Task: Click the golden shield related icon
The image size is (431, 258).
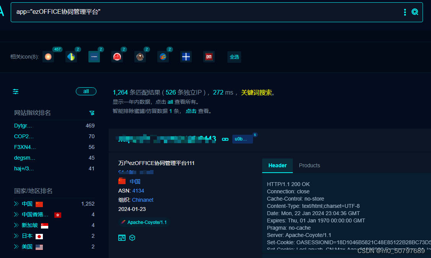Action: [x=140, y=57]
